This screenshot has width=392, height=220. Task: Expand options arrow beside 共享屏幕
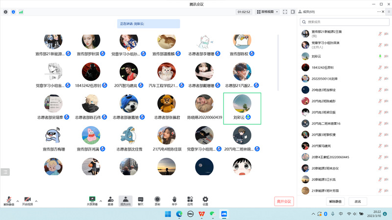click(x=100, y=200)
